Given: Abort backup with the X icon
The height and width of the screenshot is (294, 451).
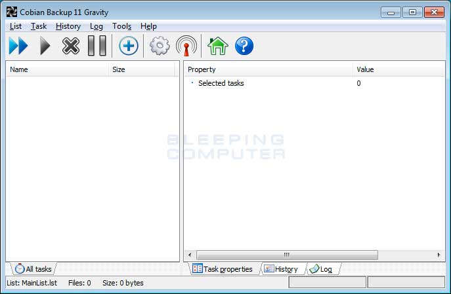Looking at the screenshot, I should (71, 46).
